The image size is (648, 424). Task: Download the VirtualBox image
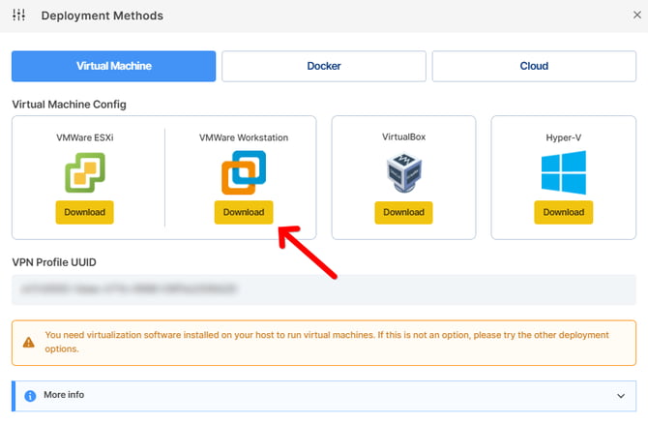click(x=403, y=212)
